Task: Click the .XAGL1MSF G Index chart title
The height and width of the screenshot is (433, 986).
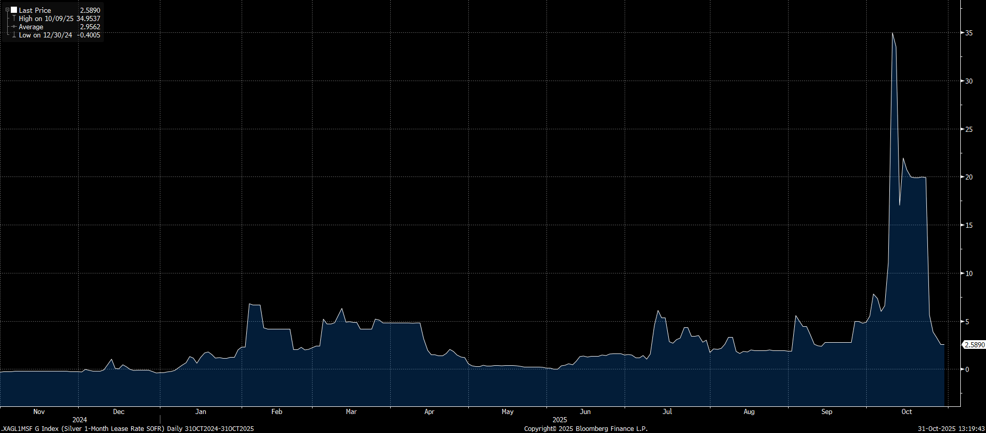Action: coord(127,428)
